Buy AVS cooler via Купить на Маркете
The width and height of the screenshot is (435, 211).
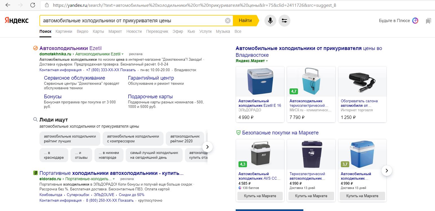[260, 196]
